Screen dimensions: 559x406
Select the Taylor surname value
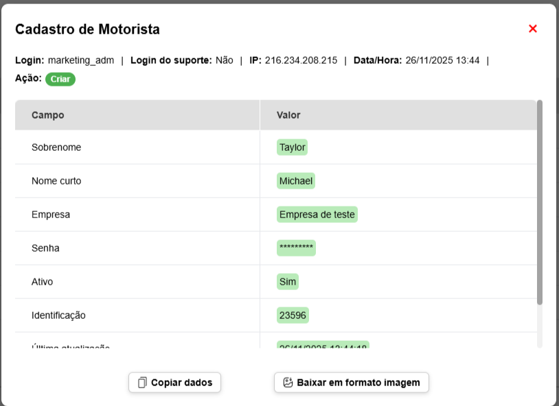[292, 147]
